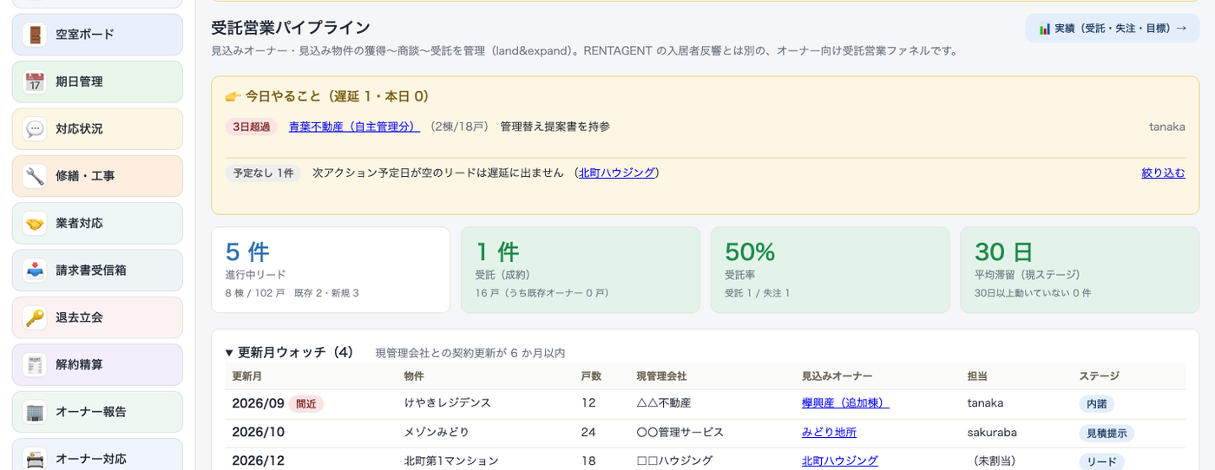
Task: Click the ステージ column header
Action: click(1100, 376)
